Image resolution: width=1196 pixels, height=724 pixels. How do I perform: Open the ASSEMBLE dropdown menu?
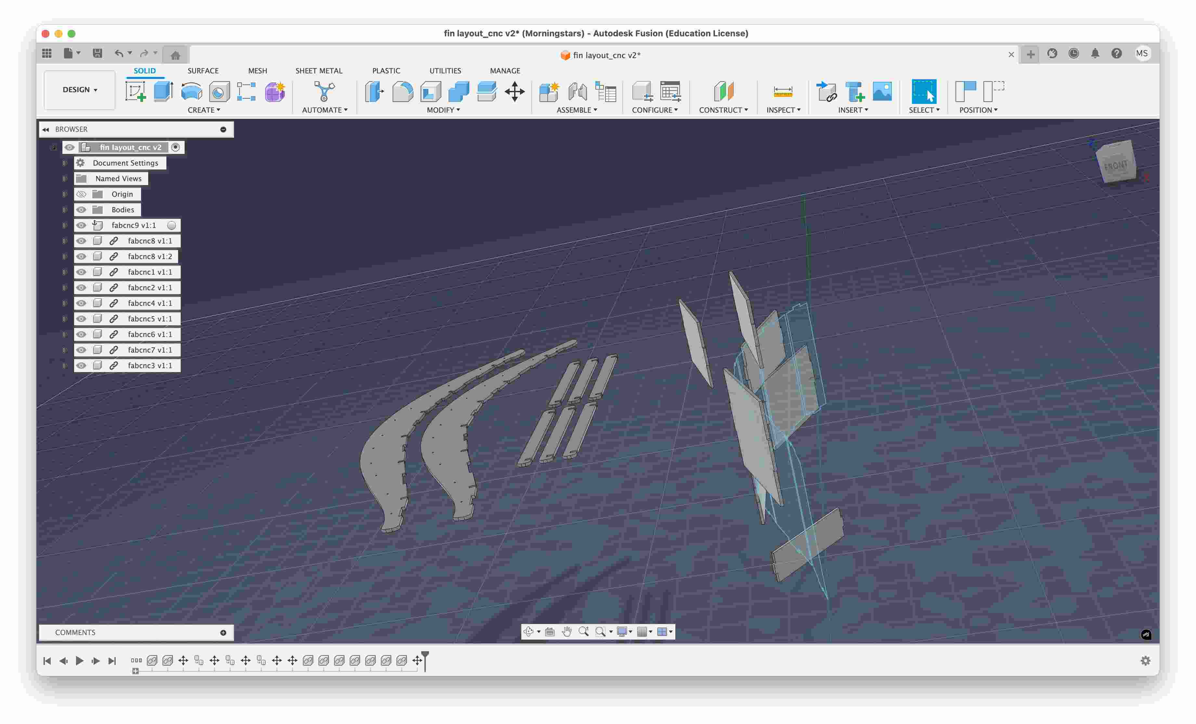coord(577,110)
